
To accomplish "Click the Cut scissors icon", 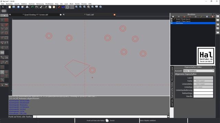I will click(46, 7).
